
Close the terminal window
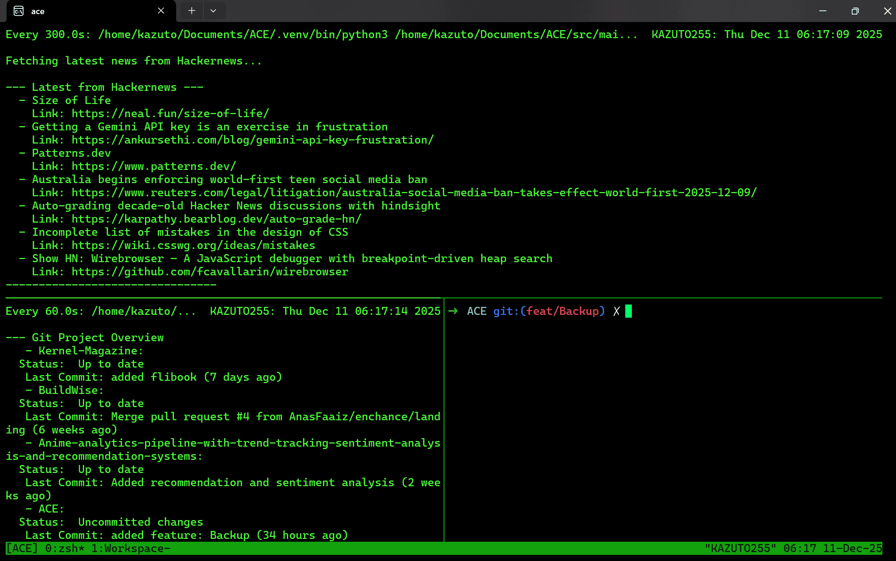[x=887, y=11]
